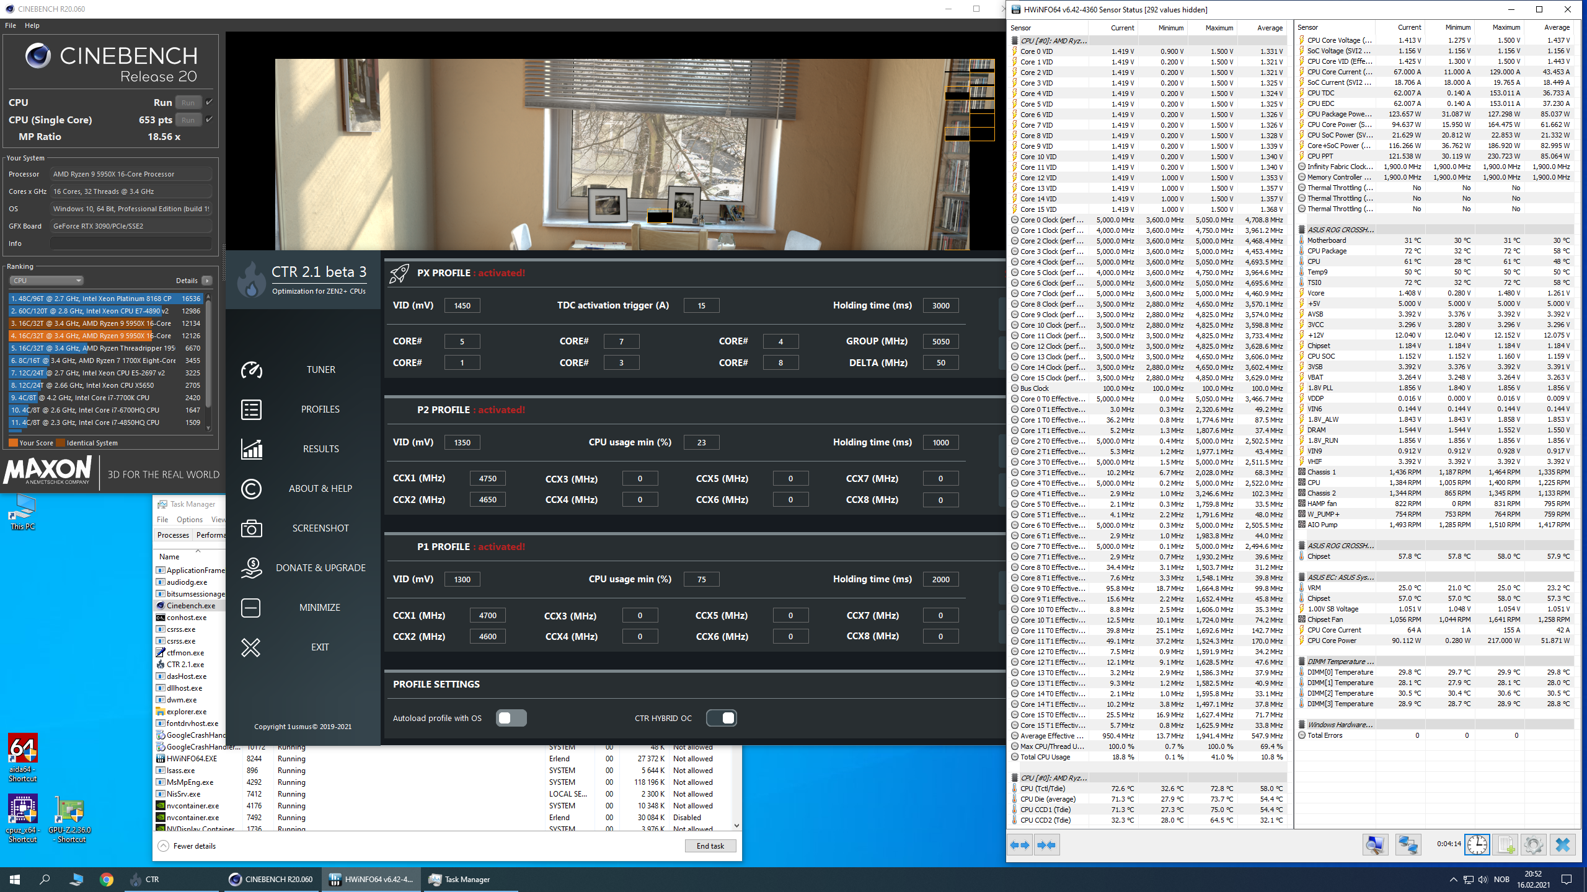The width and height of the screenshot is (1587, 892).
Task: Toggle the CTR HYBRID OC switch
Action: pyautogui.click(x=722, y=718)
